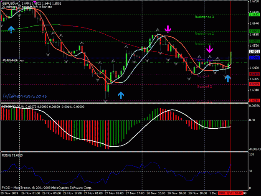Viewport: 261px width, 196px height.
Task: Click the green 1.6682 price tag
Action: tap(254, 15)
